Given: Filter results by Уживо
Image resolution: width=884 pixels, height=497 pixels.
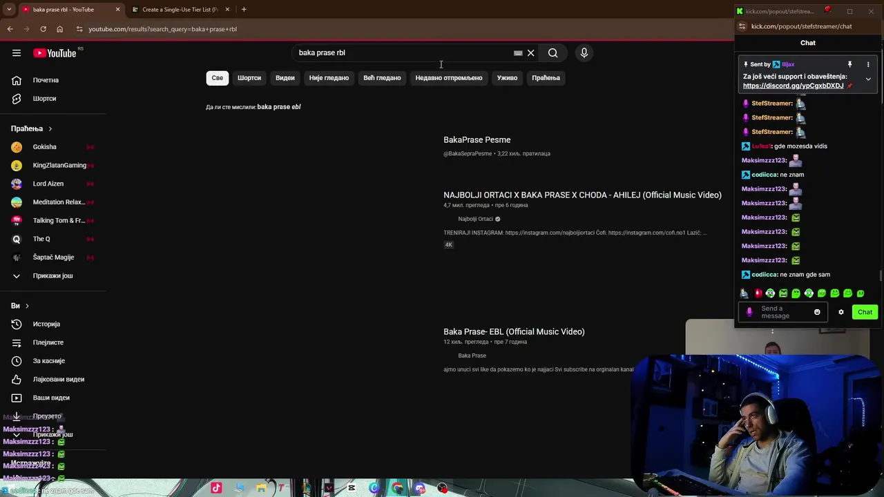Looking at the screenshot, I should tap(507, 78).
